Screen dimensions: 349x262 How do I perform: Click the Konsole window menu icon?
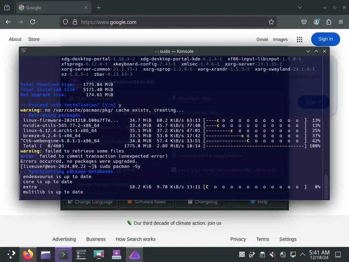(24, 51)
